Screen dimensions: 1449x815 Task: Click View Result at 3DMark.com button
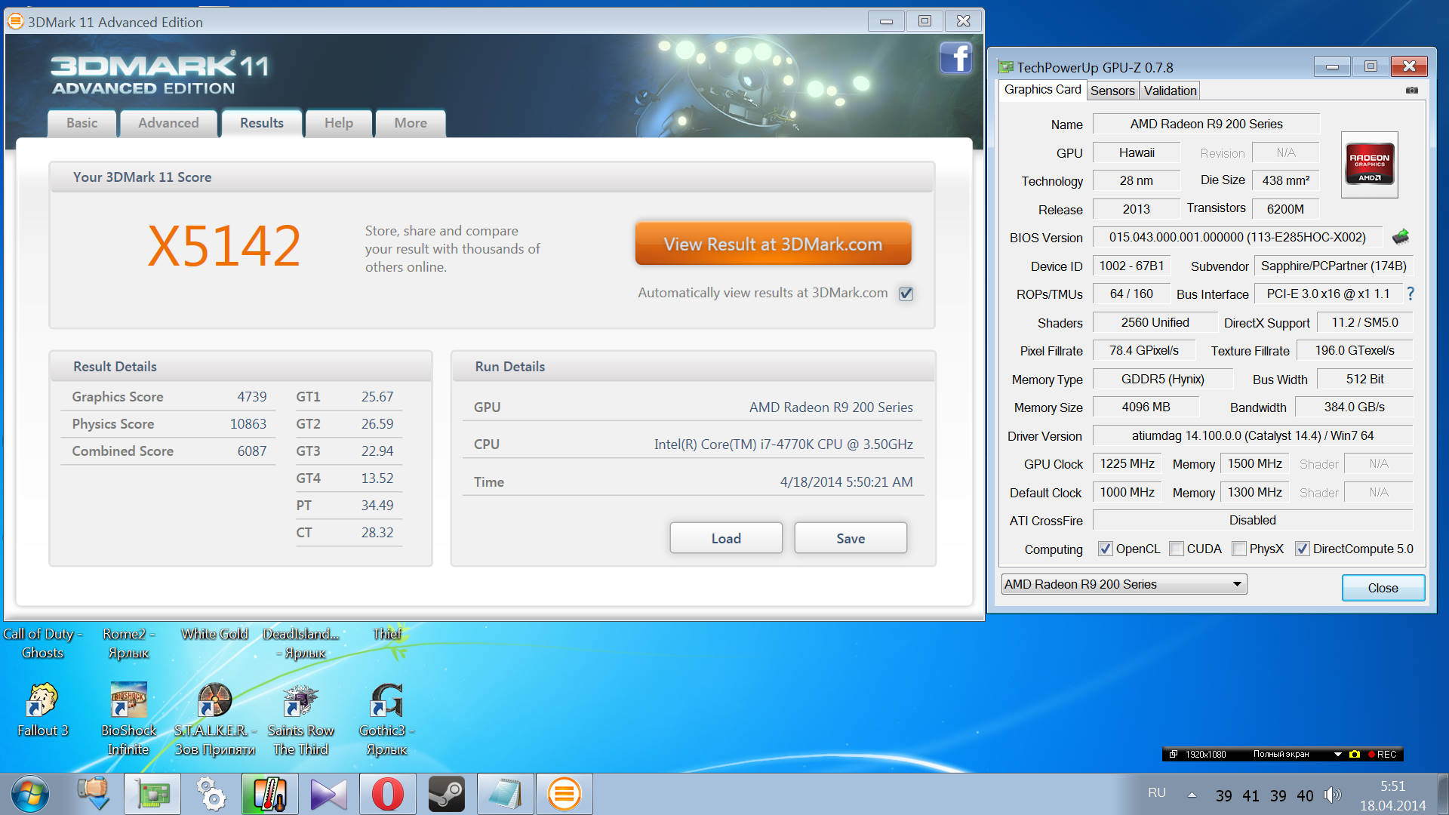(773, 244)
